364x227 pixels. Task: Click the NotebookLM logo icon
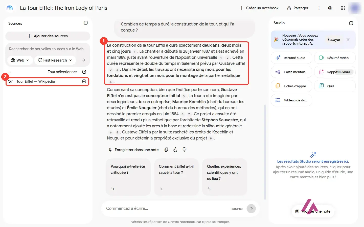[x=10, y=8]
